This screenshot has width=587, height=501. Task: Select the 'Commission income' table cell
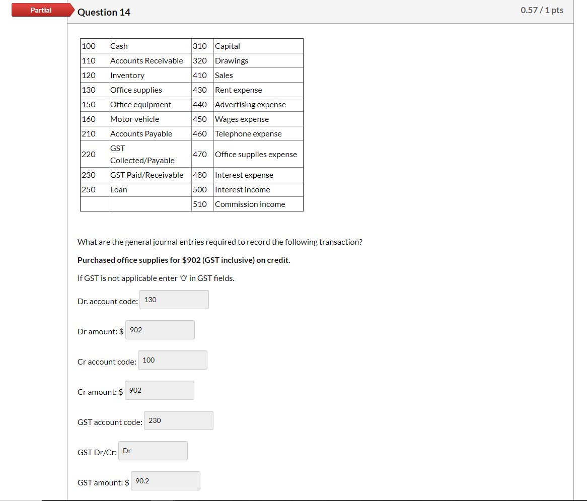(258, 204)
